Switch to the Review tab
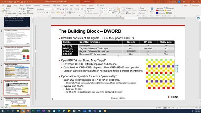The width and height of the screenshot is (201, 113). [x=65, y=5]
